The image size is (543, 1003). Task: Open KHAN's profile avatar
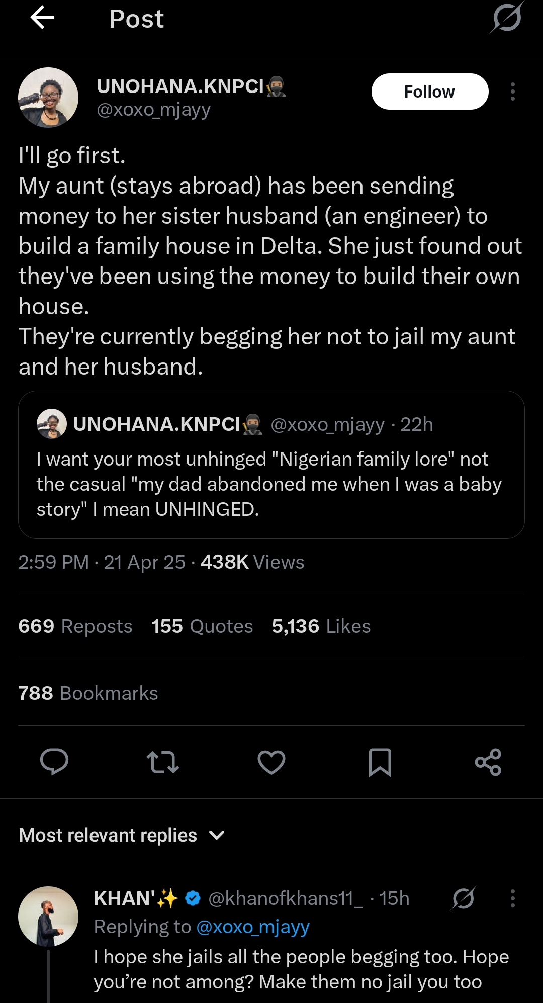click(x=48, y=916)
